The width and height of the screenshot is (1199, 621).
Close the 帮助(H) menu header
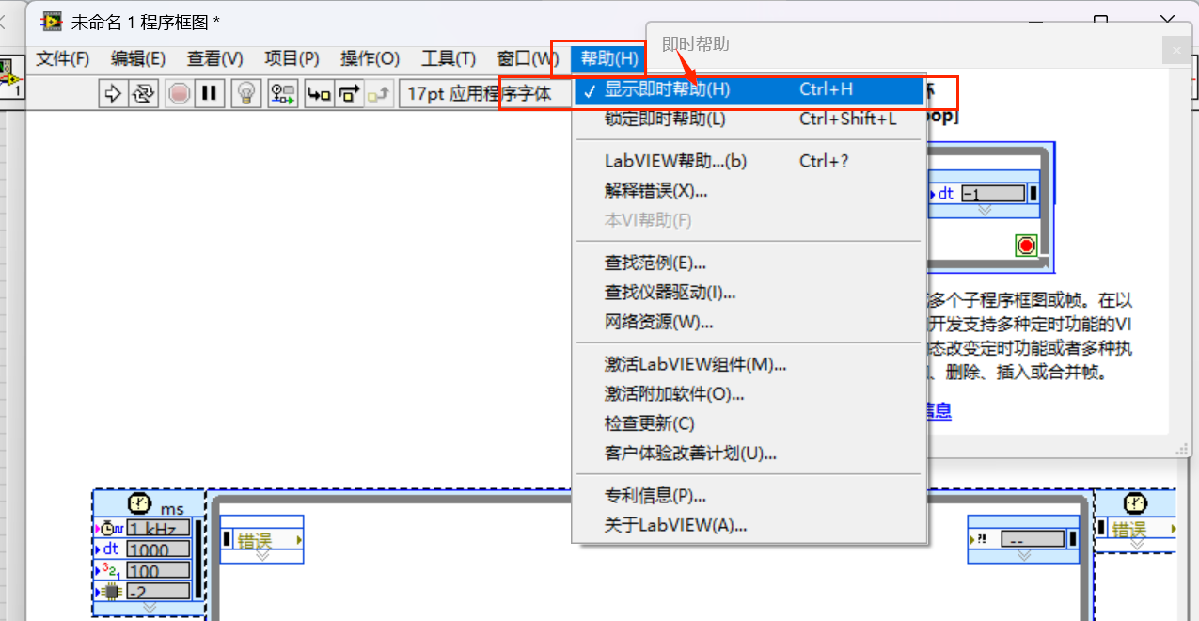[x=609, y=58]
